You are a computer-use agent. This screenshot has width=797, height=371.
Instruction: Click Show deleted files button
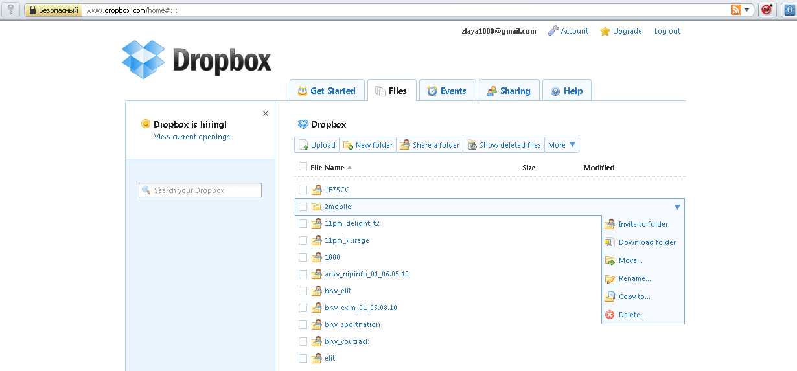(x=504, y=145)
